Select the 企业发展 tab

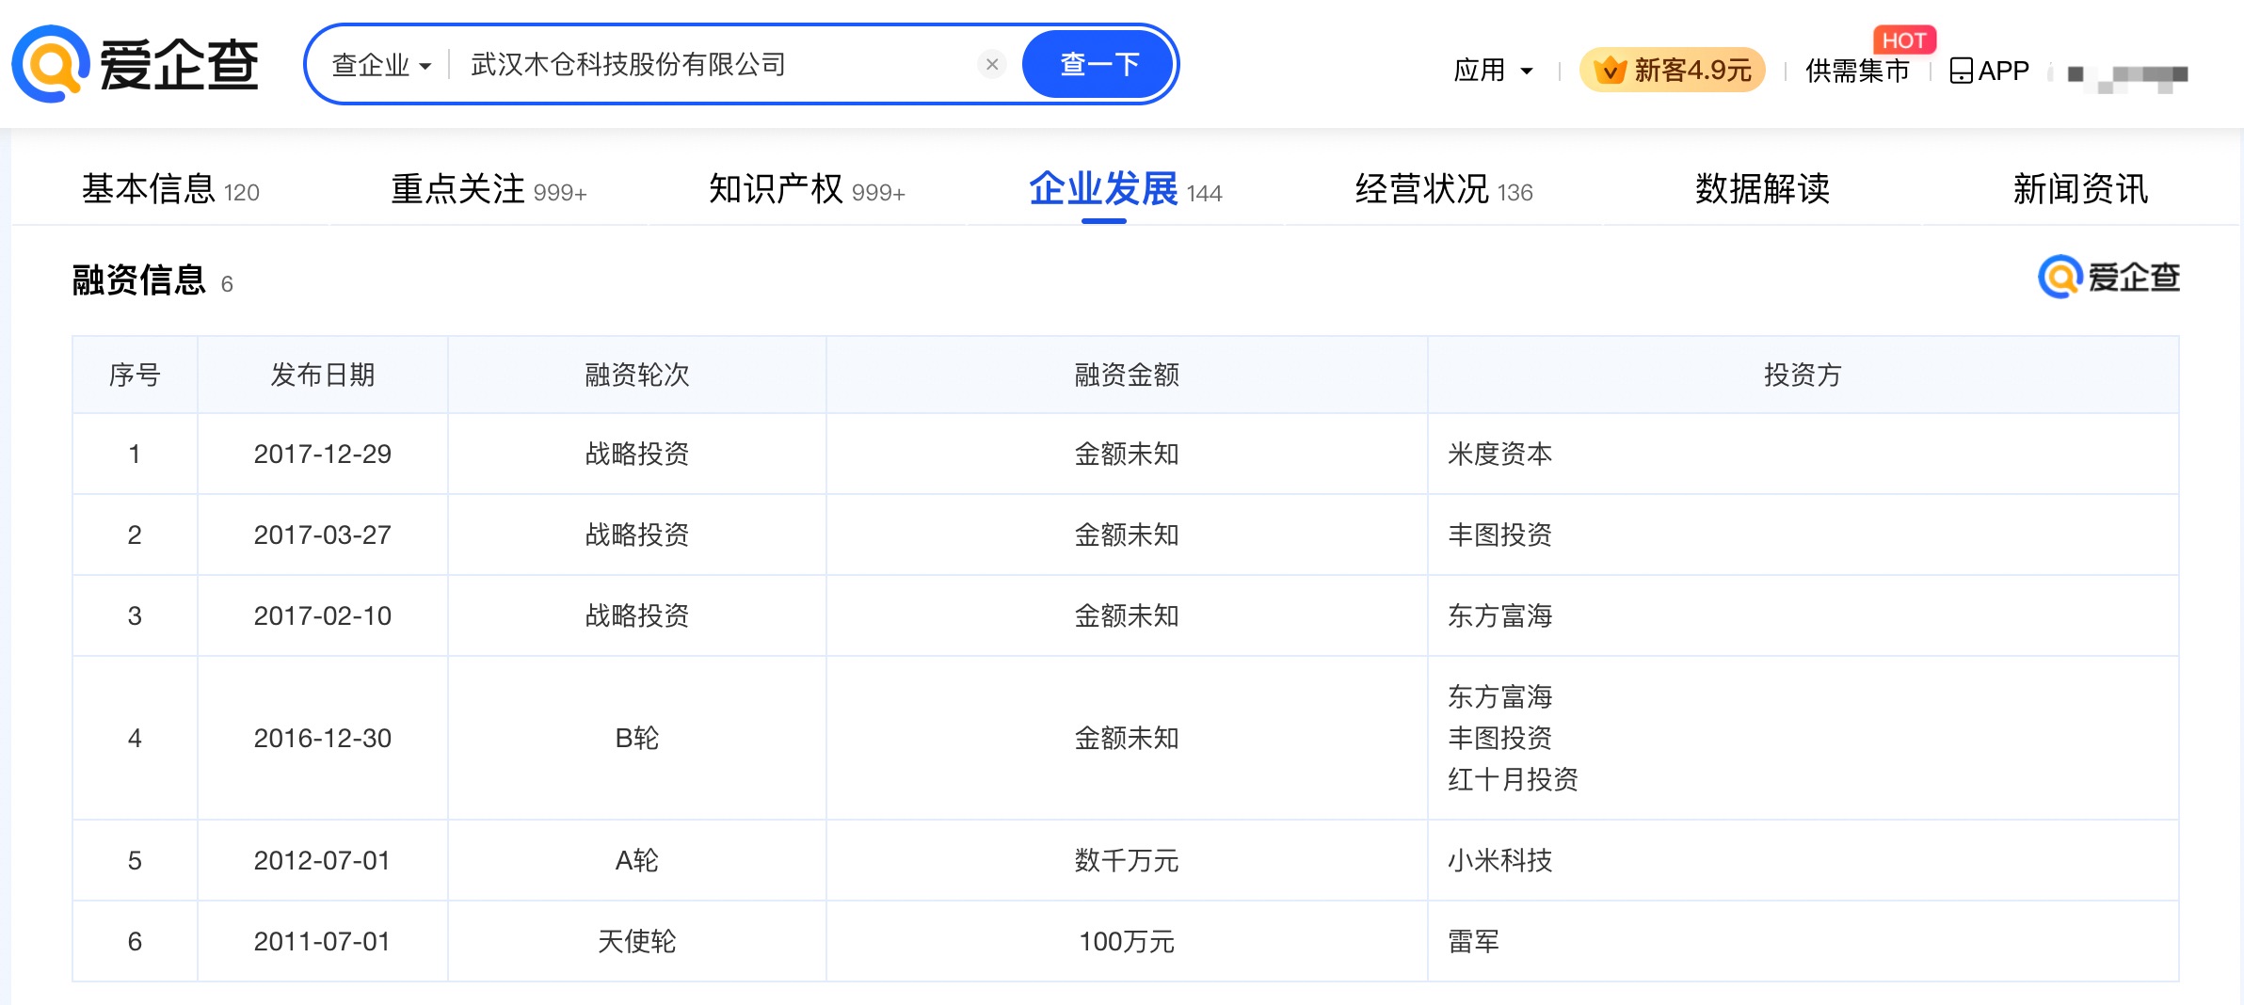[1125, 189]
